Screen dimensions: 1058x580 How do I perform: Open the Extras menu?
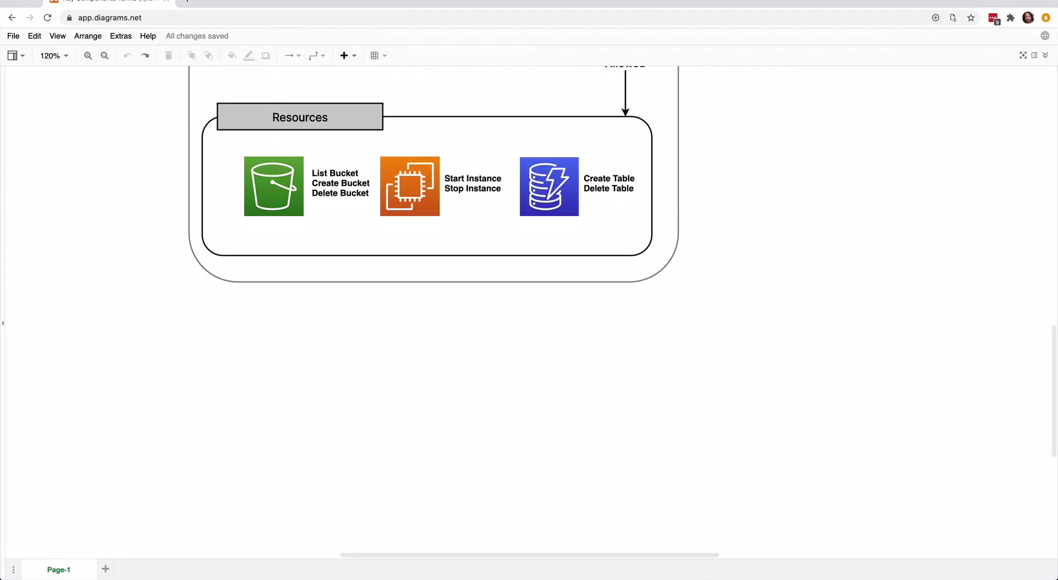click(121, 36)
